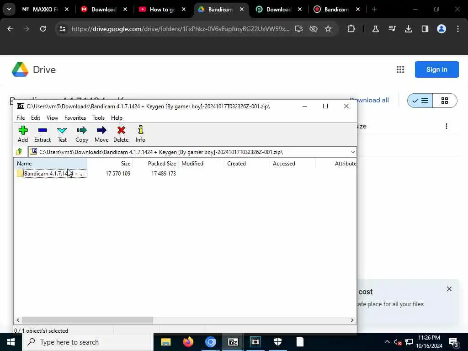This screenshot has width=468, height=351.
Task: Open the Chrome three-dot menu
Action: 458,29
